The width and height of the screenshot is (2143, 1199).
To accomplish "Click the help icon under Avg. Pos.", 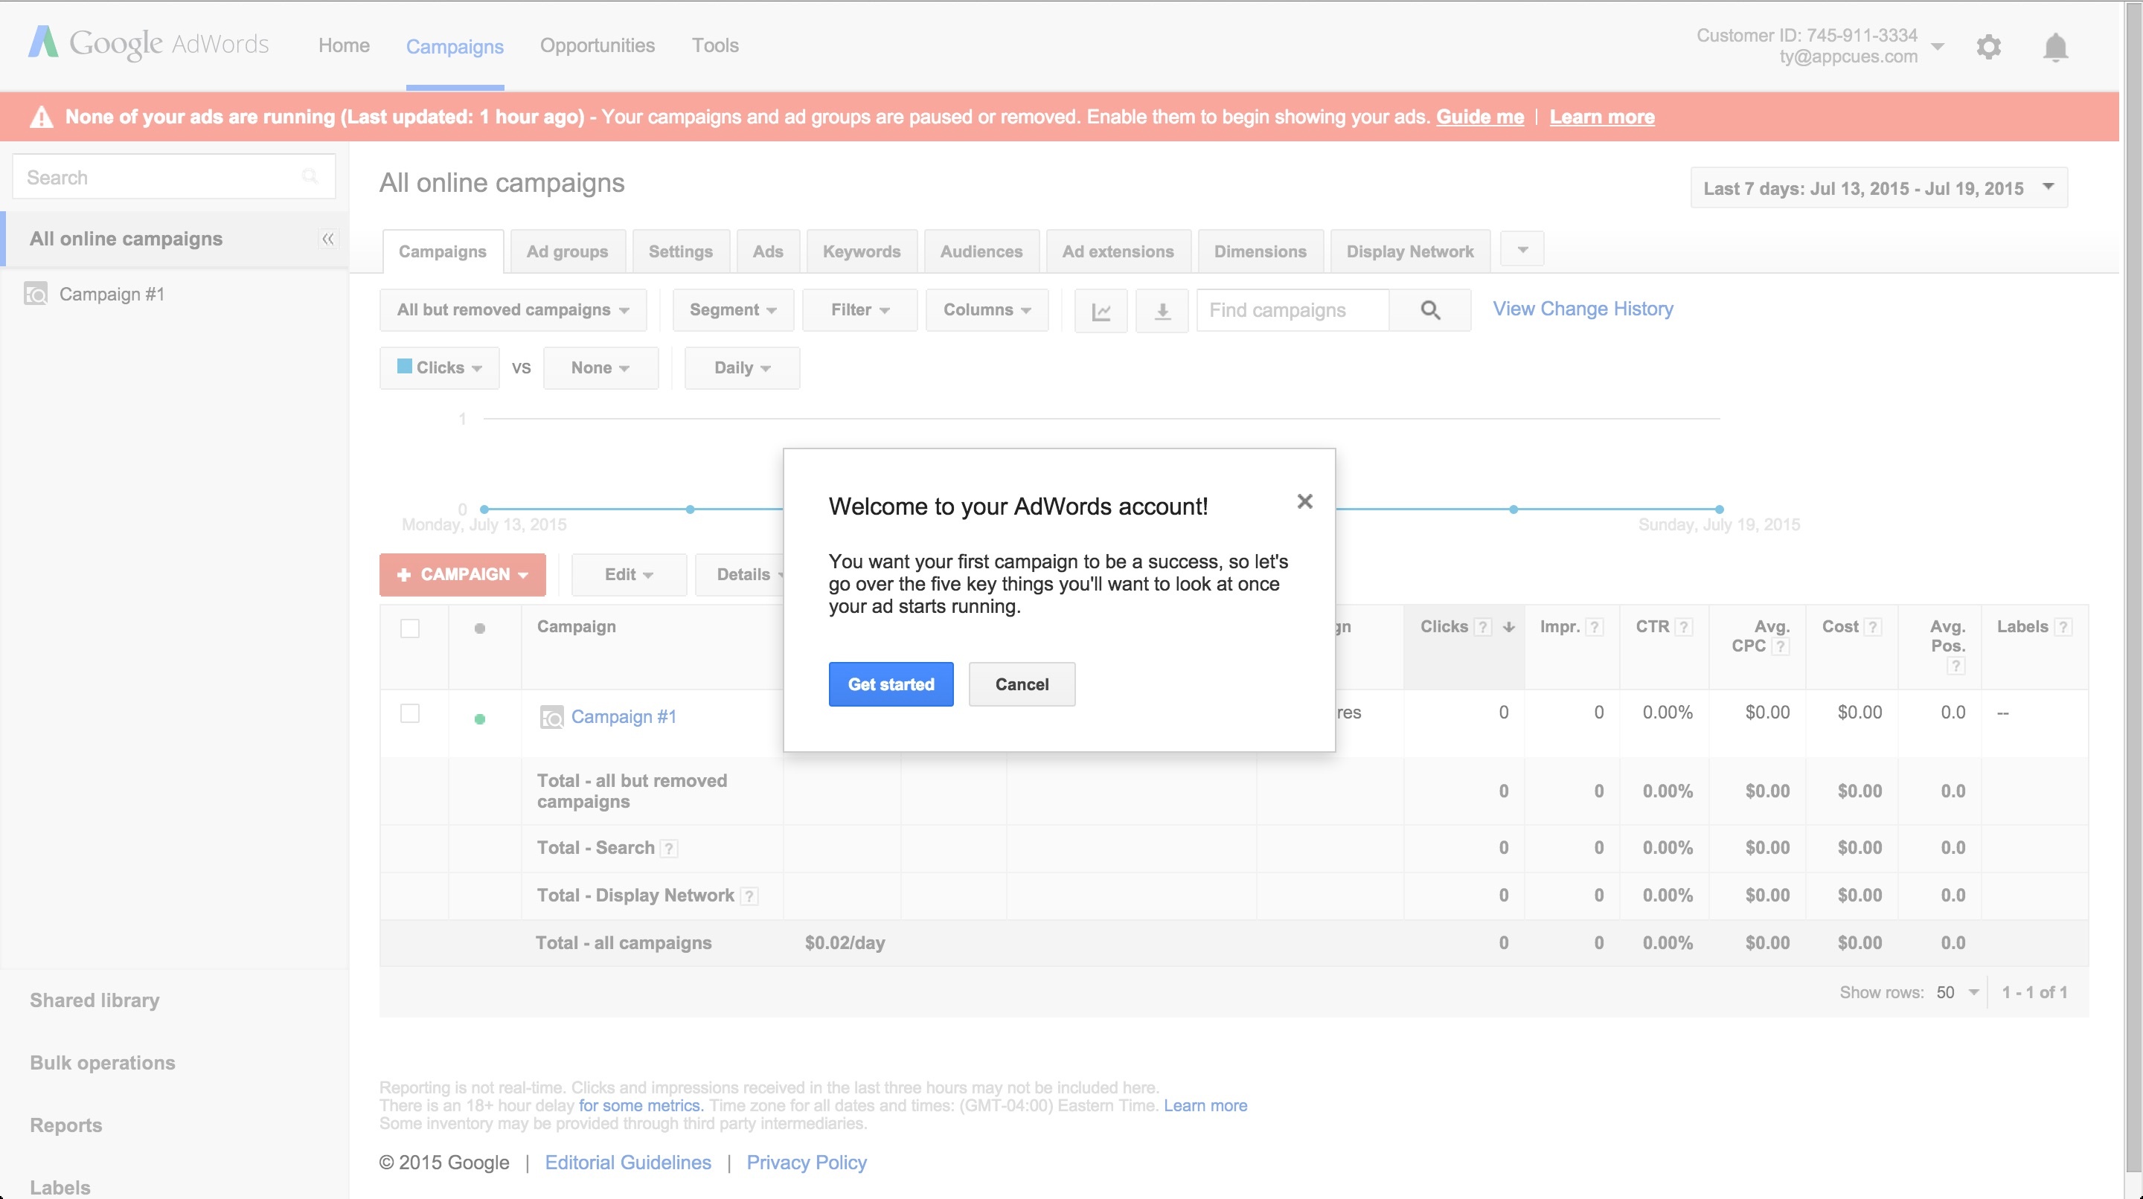I will (1955, 665).
